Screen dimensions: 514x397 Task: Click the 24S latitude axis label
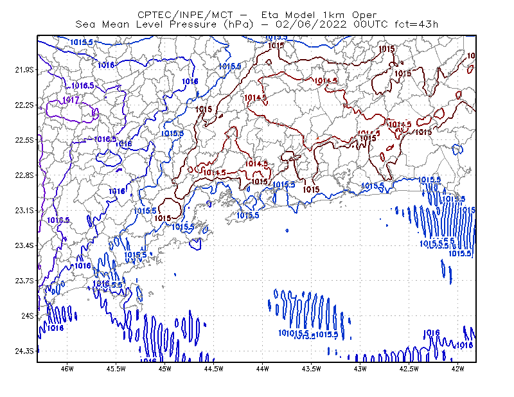click(x=28, y=316)
